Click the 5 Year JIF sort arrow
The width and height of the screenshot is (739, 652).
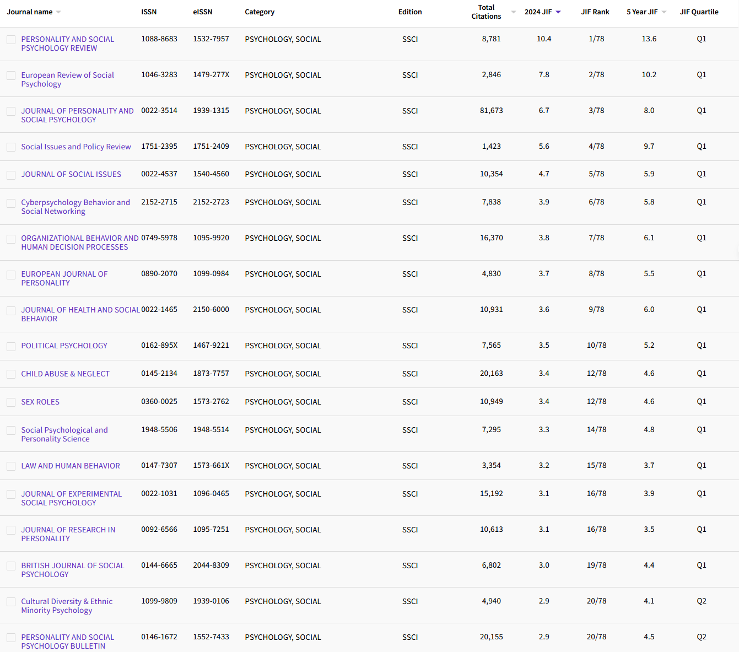tap(664, 12)
